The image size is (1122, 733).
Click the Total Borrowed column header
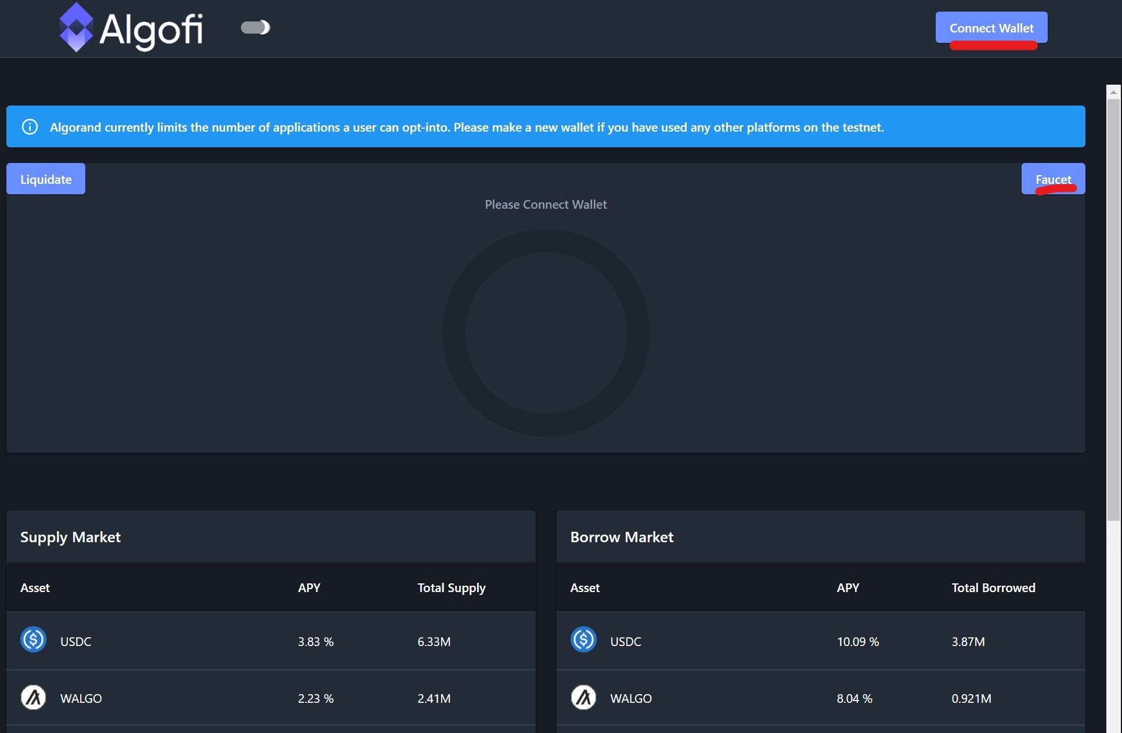[993, 587]
